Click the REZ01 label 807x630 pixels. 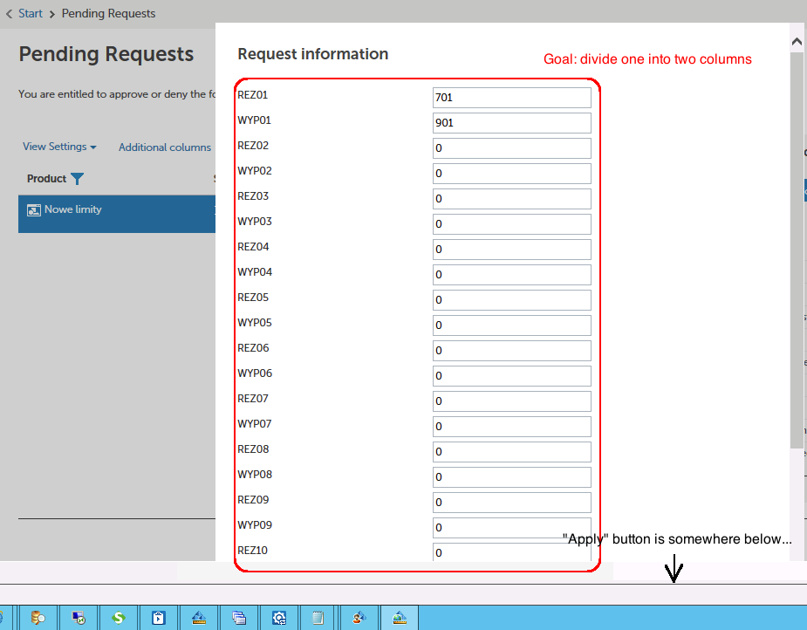pyautogui.click(x=253, y=95)
